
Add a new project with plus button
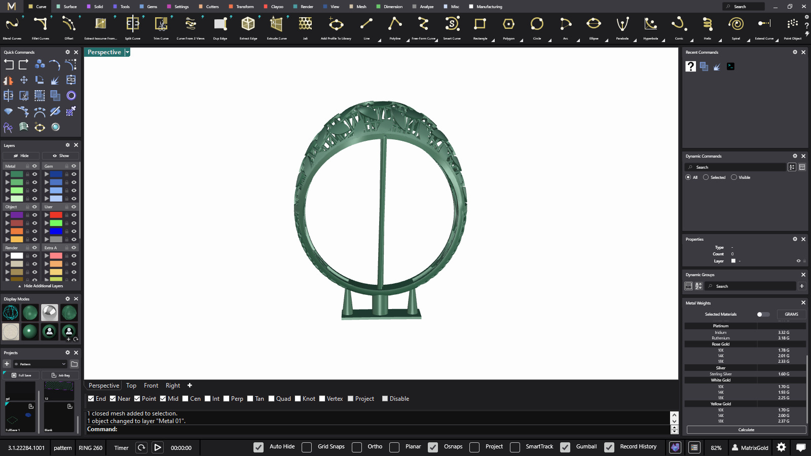tap(7, 364)
